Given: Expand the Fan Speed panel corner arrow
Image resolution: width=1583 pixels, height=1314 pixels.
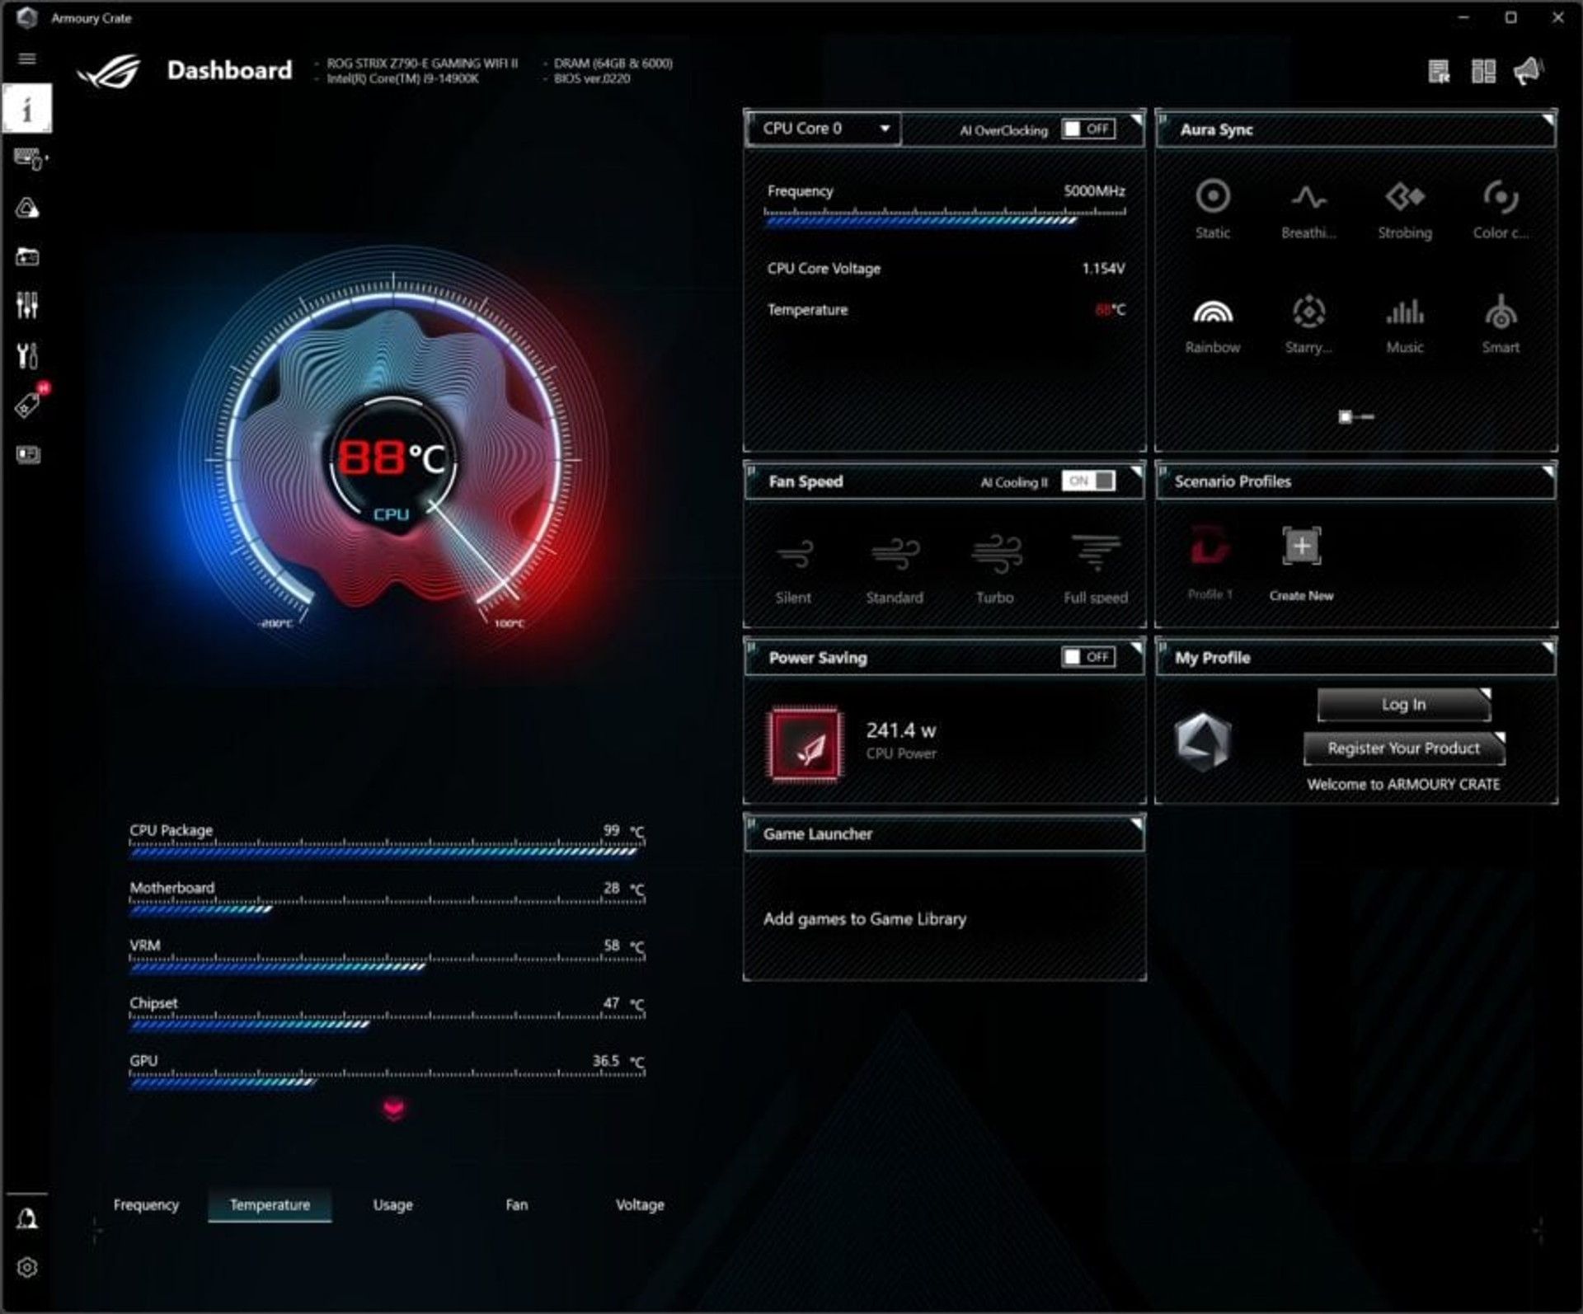Looking at the screenshot, I should click(1136, 472).
